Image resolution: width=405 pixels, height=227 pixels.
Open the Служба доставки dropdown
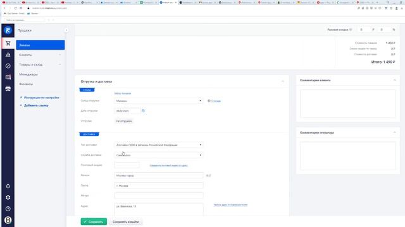tap(159, 155)
